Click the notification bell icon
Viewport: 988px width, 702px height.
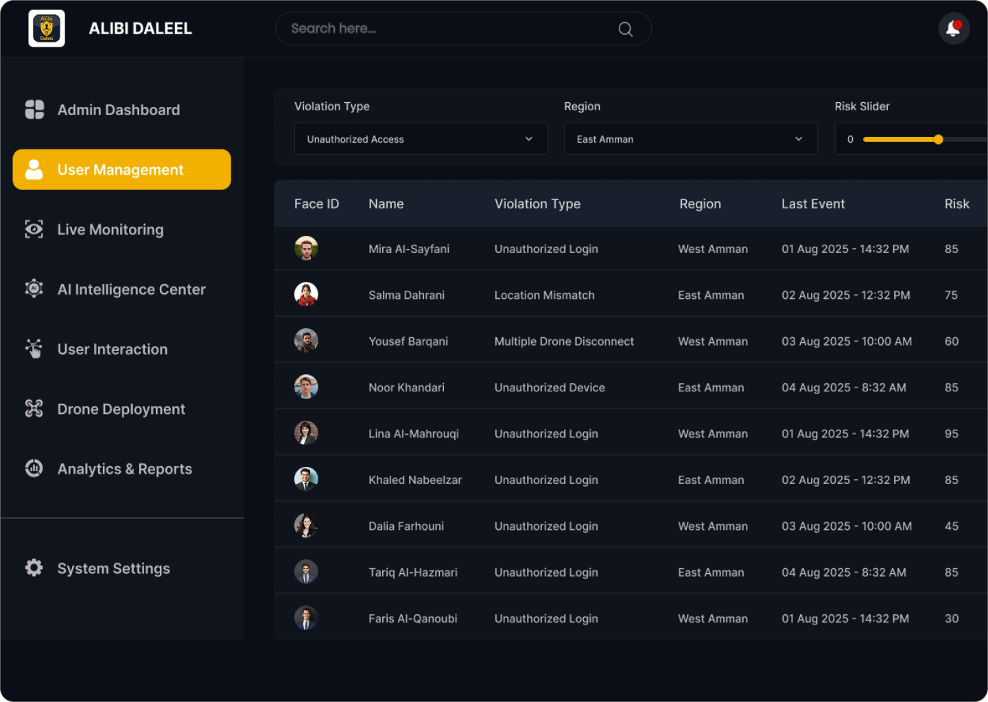point(953,29)
